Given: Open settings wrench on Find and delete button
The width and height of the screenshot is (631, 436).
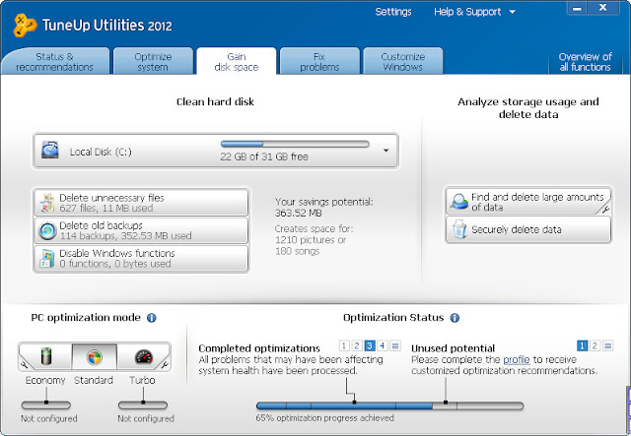Looking at the screenshot, I should click(x=605, y=209).
